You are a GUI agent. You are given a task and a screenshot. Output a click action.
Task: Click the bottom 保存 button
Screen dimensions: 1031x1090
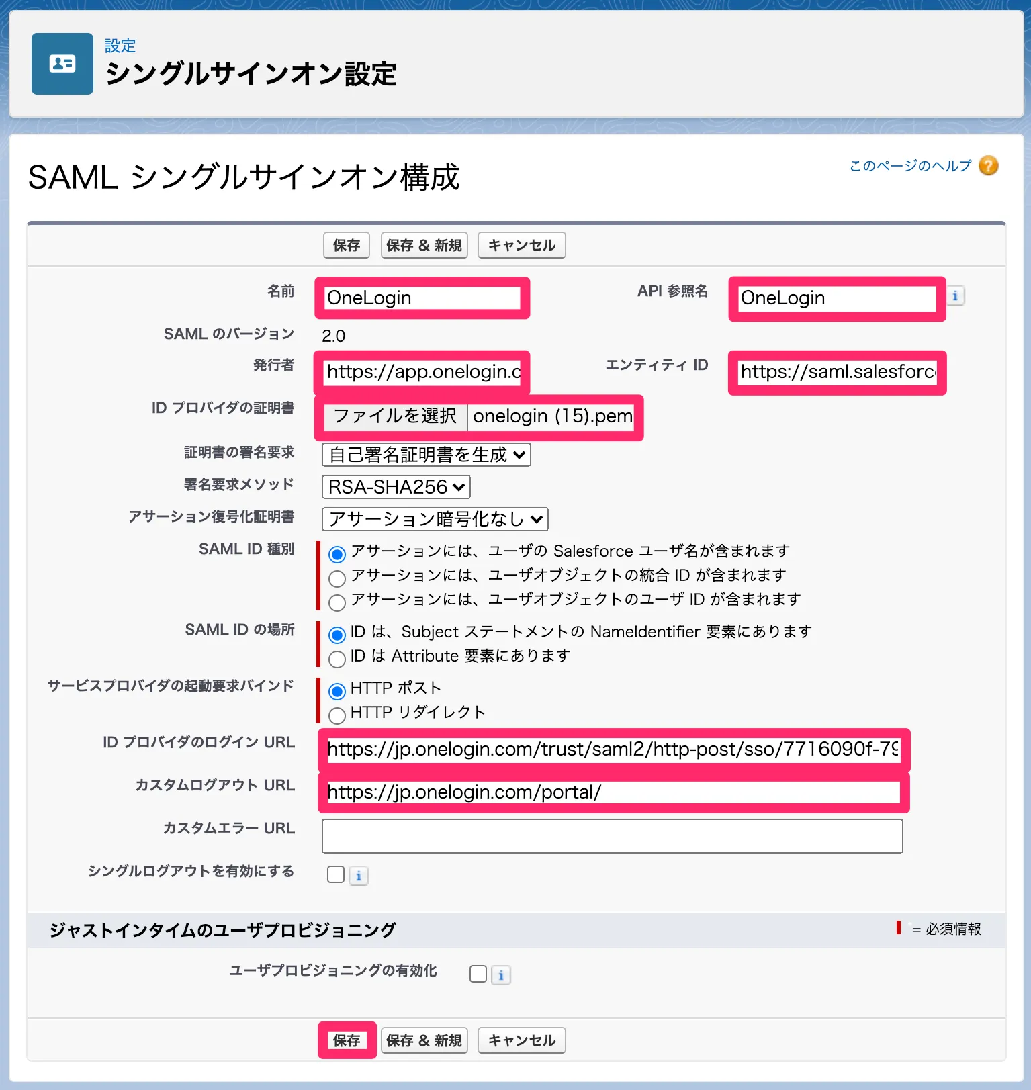pyautogui.click(x=347, y=1040)
